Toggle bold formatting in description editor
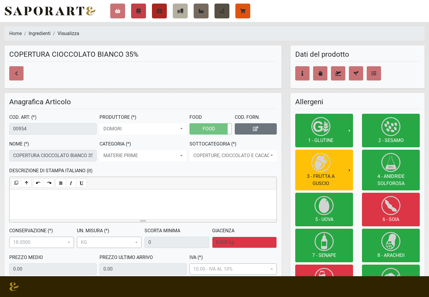The height and width of the screenshot is (297, 429). click(61, 183)
